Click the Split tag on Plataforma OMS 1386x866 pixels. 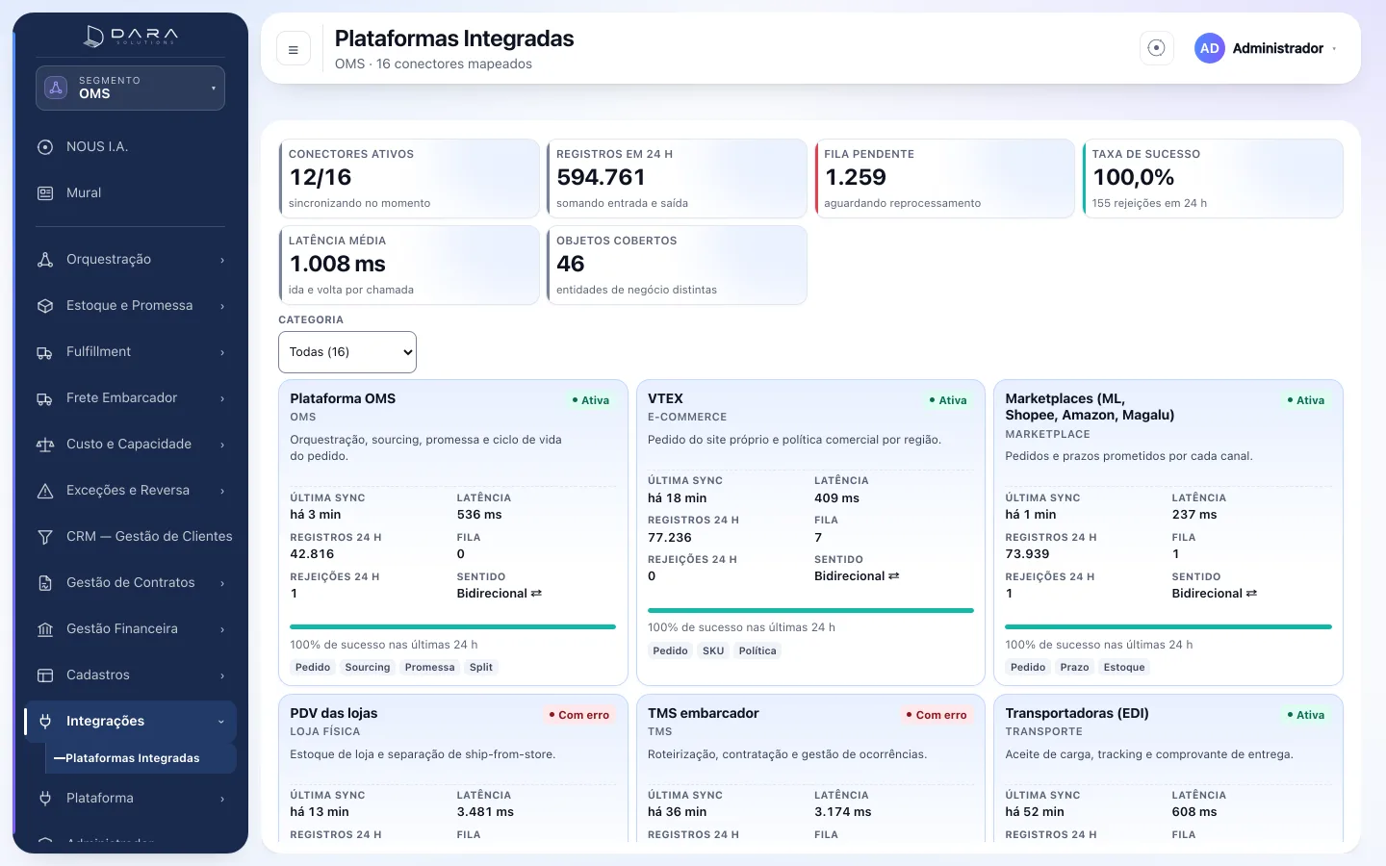[x=481, y=668]
